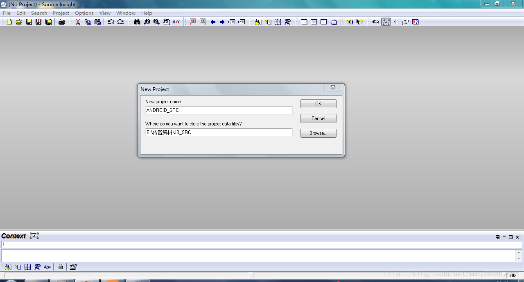This screenshot has width=524, height=282.
Task: Click the Ab rename icon in Context toolbar
Action: [47, 267]
